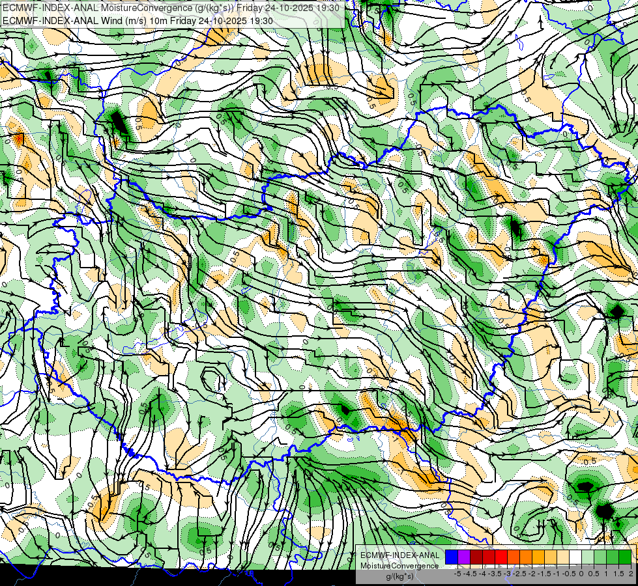Pick the legend swatch between -4 and -3.5
Screen dimensions: 638x586
[489, 557]
